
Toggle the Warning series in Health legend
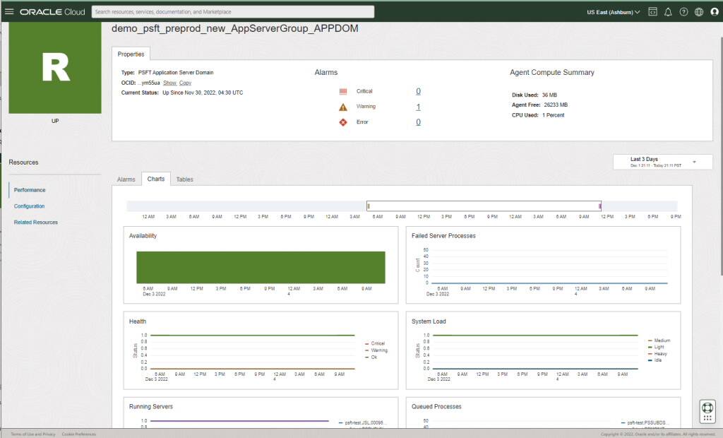click(378, 350)
